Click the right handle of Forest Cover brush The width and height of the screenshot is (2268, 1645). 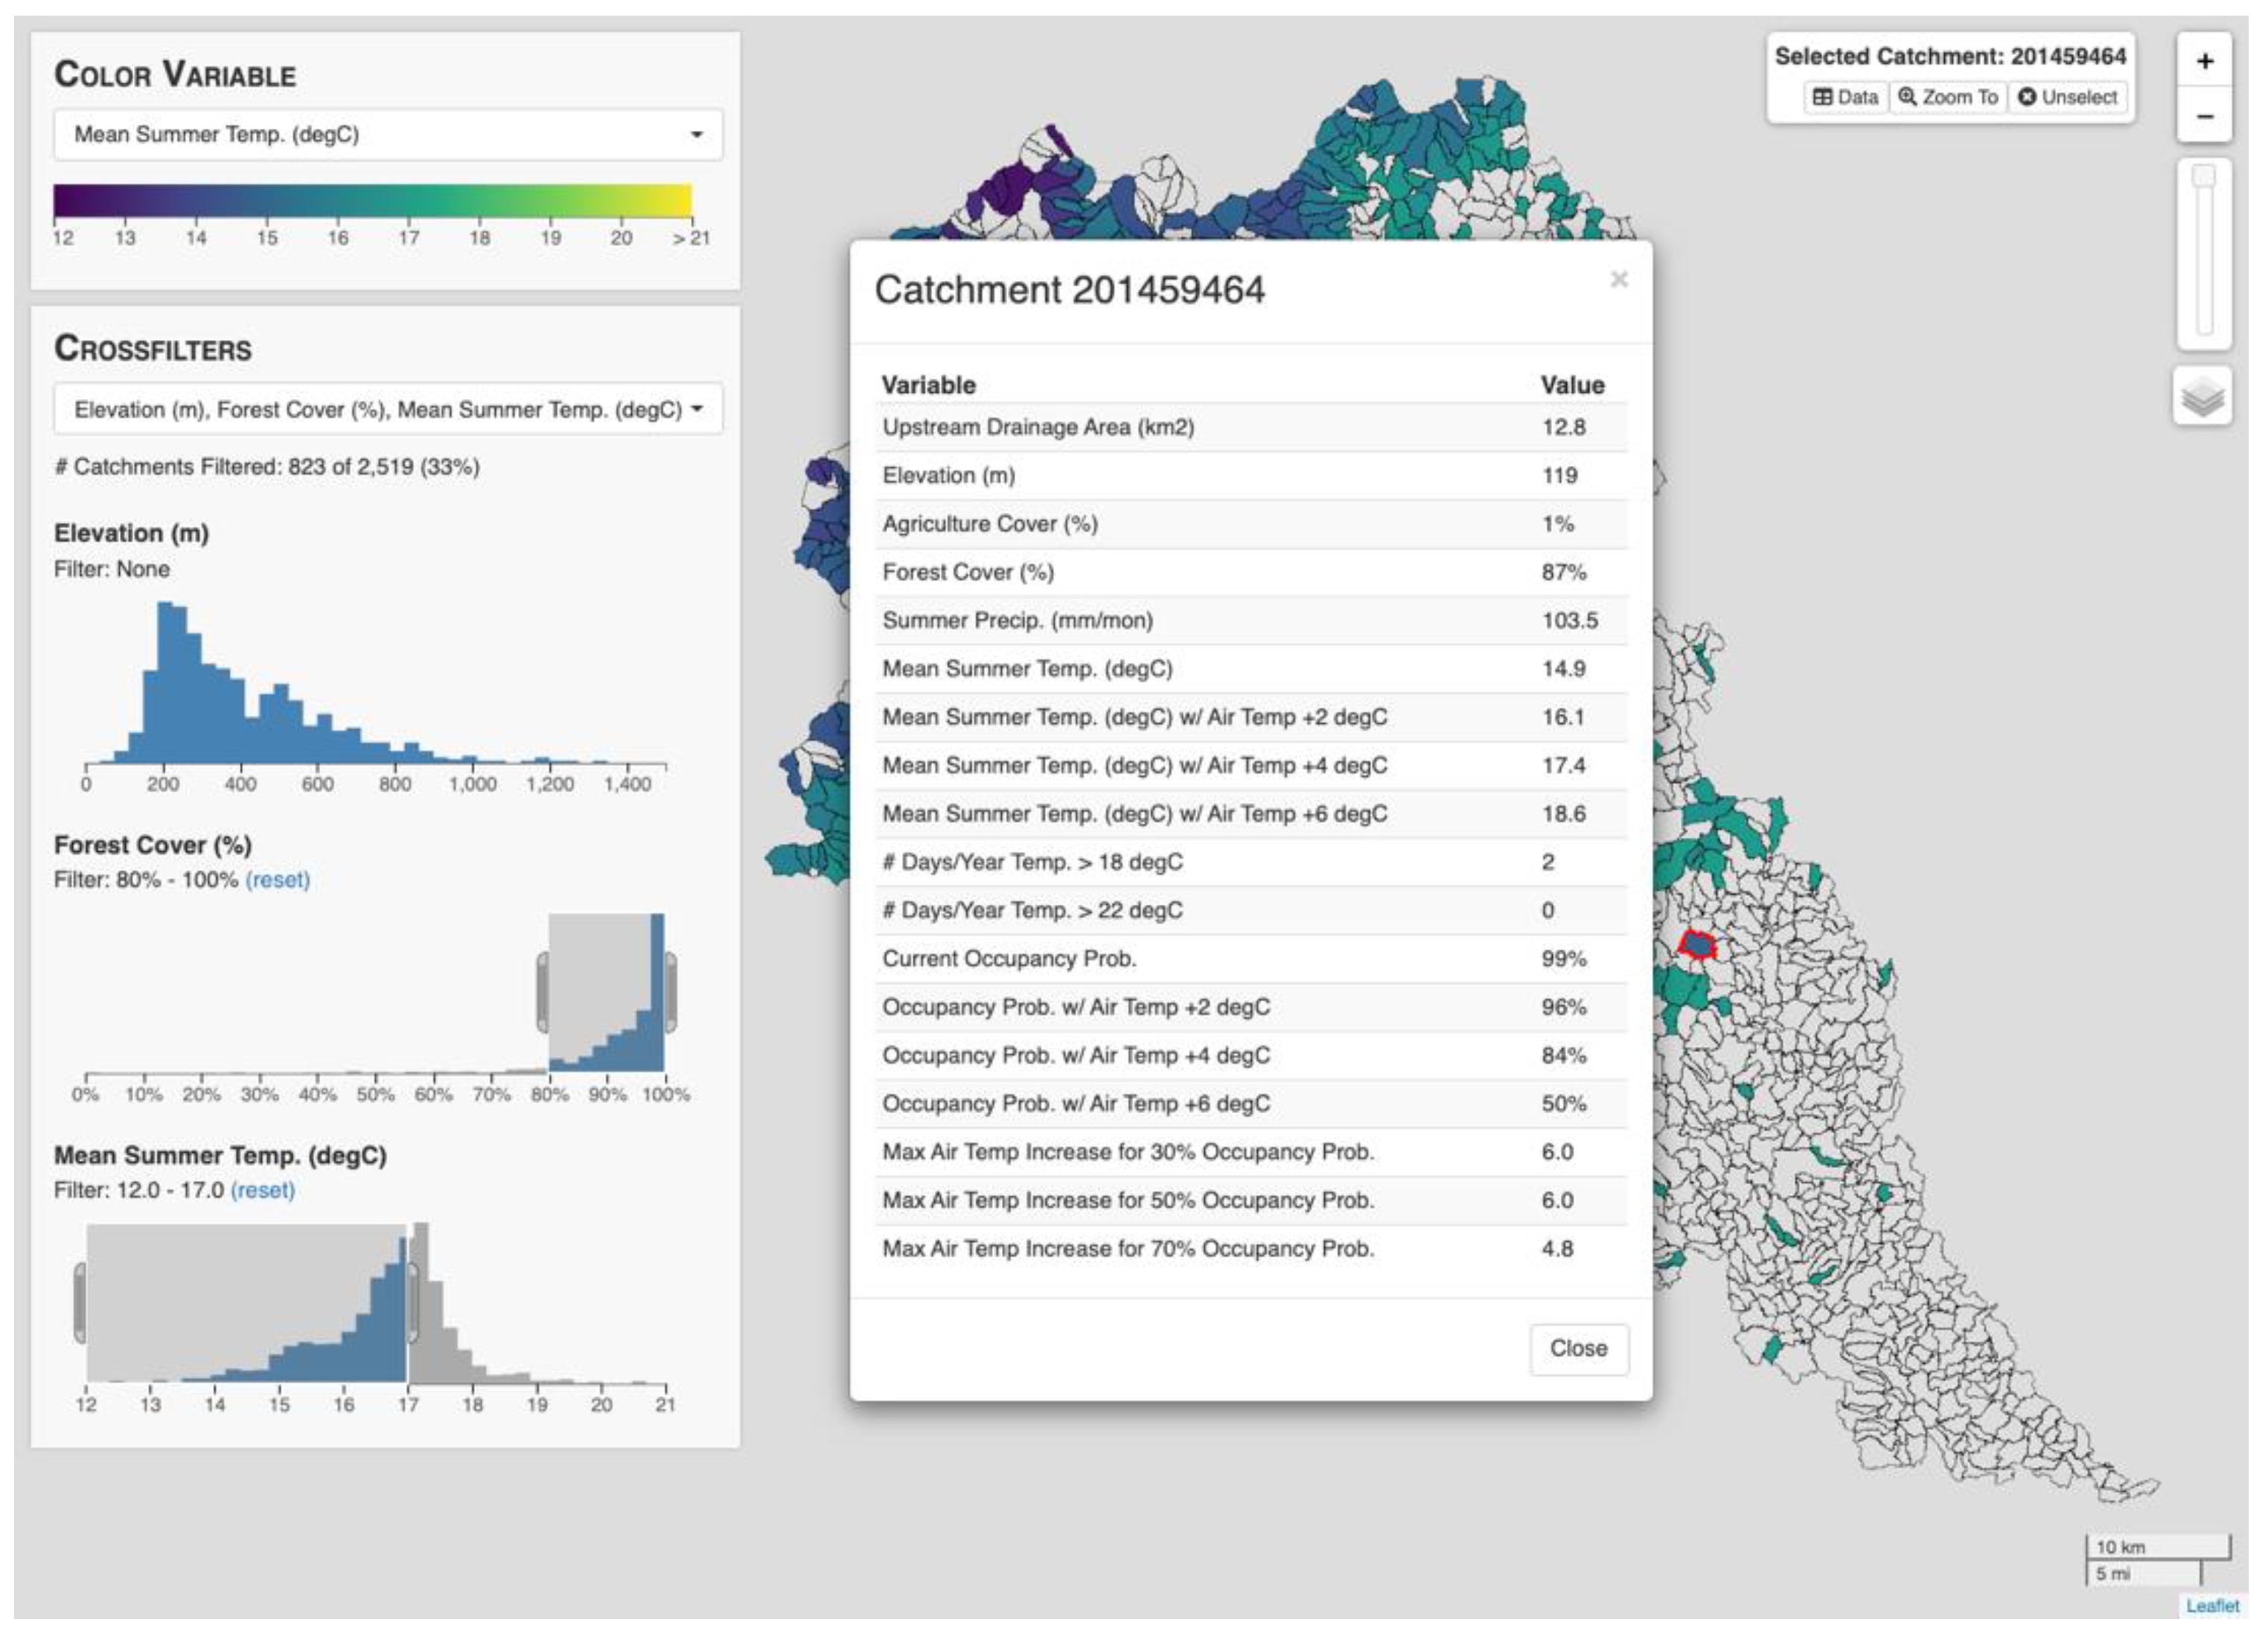(670, 993)
